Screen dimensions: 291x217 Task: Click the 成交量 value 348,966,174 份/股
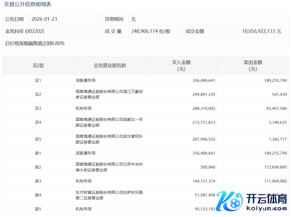click(151, 31)
